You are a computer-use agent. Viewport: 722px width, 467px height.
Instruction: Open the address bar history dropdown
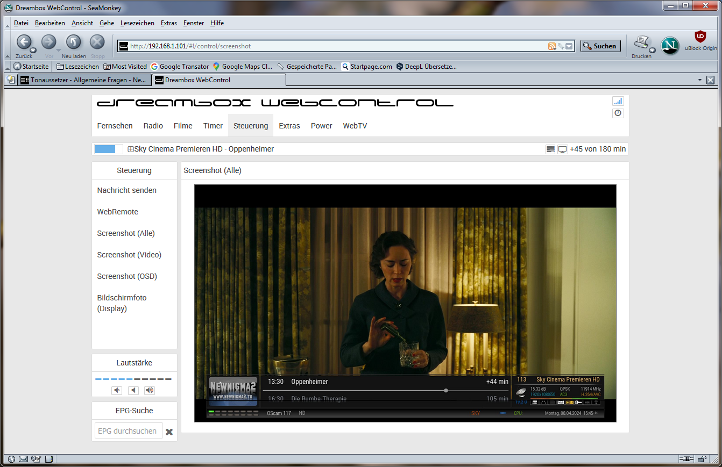(569, 46)
